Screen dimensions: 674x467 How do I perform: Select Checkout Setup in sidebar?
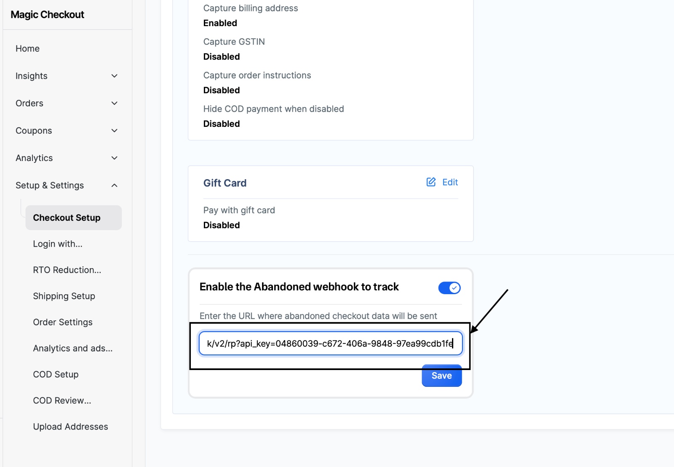(x=67, y=218)
